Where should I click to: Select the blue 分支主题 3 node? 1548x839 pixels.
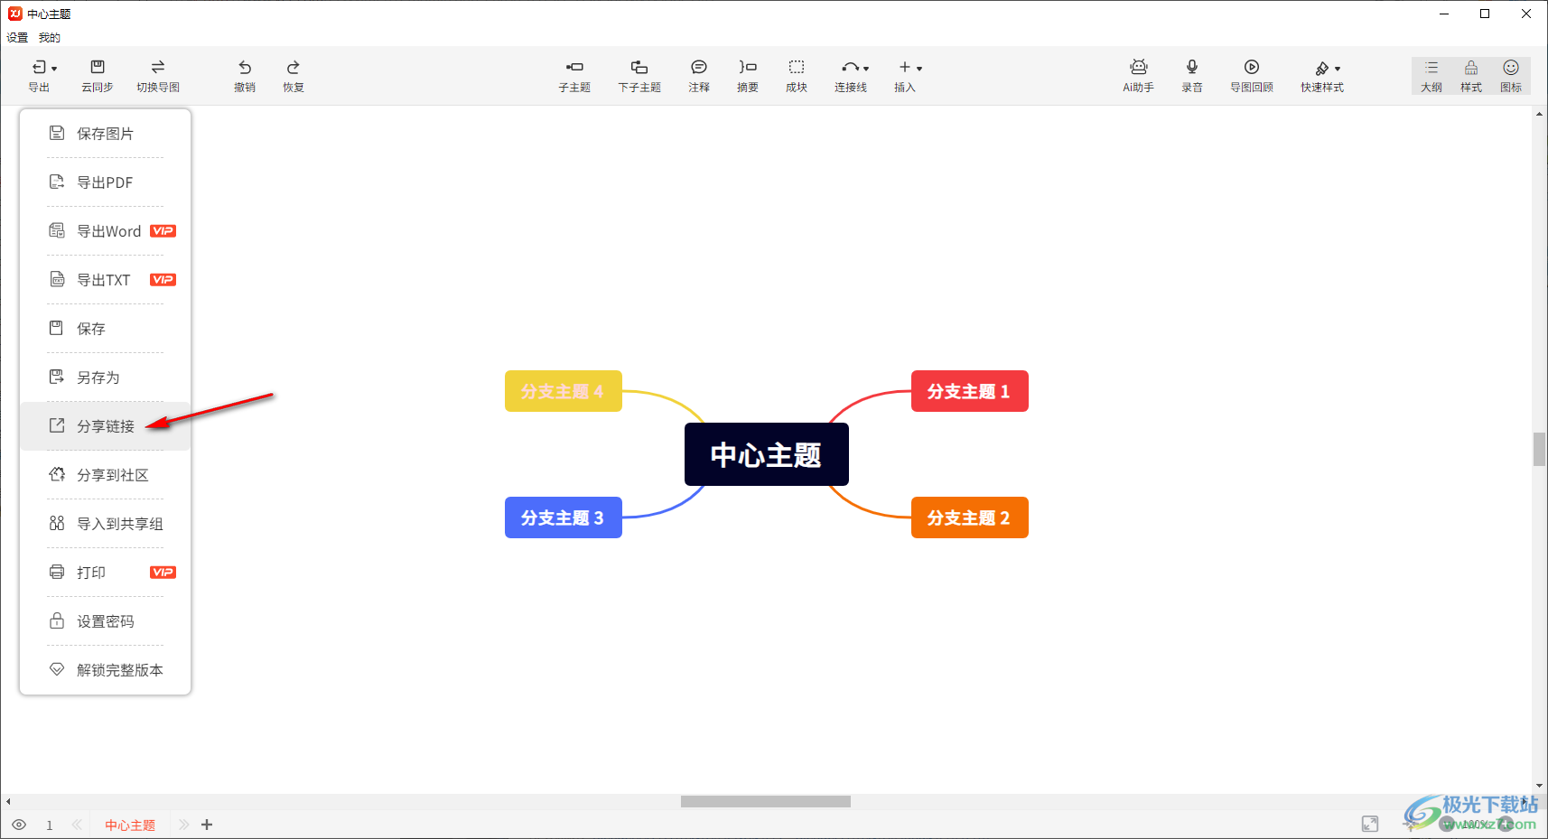pos(563,517)
